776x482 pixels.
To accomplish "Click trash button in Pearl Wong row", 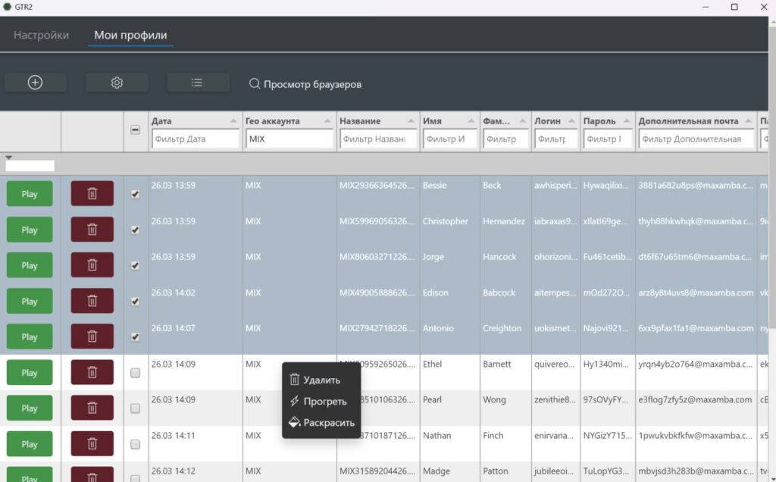I will 92,408.
